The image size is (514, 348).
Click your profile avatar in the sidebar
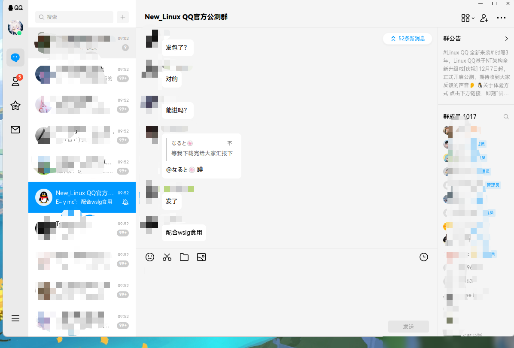tap(15, 27)
